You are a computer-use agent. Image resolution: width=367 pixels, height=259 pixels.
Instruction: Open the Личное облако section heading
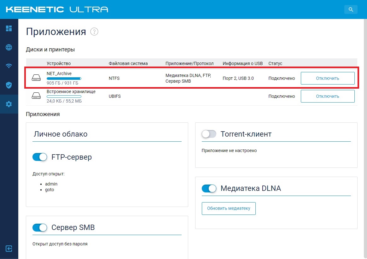61,134
